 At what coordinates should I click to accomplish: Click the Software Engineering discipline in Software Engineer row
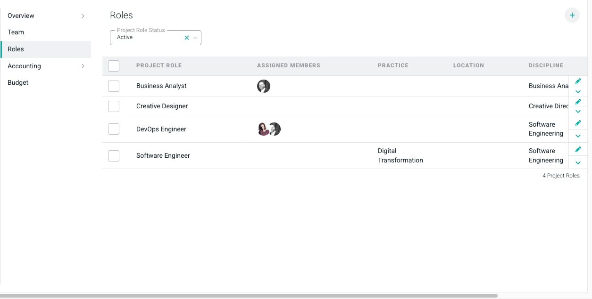[546, 155]
